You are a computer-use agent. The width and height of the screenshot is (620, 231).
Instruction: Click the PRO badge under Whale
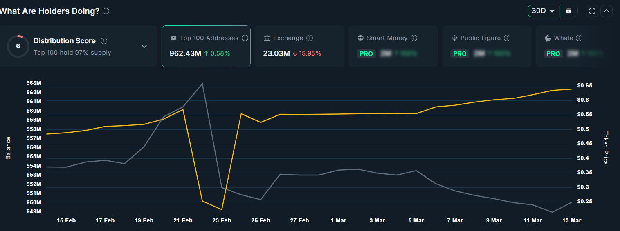553,53
